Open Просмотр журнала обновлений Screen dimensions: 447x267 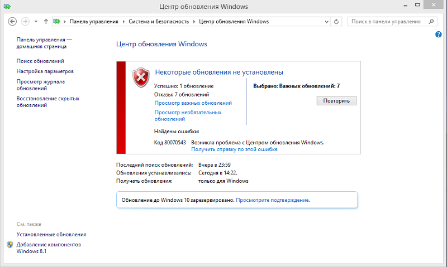(40, 85)
